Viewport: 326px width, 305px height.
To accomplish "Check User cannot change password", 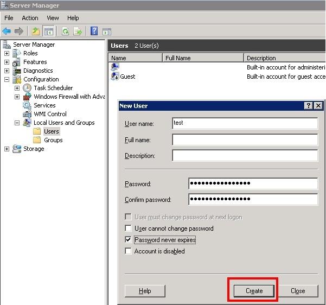I will [x=128, y=228].
